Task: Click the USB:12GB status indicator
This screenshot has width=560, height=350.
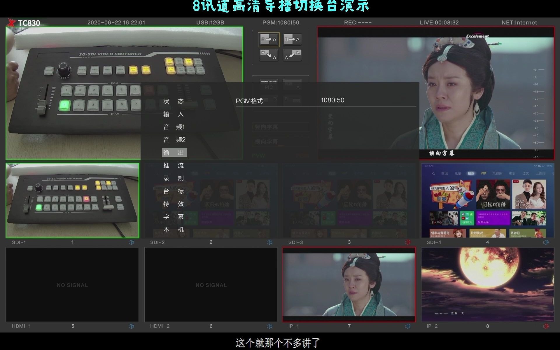Action: (210, 22)
